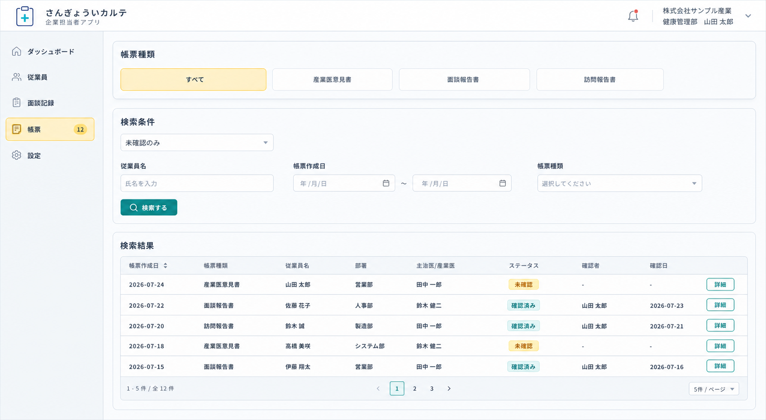Open 詳細 for the 2026-07-24 row

(x=720, y=284)
